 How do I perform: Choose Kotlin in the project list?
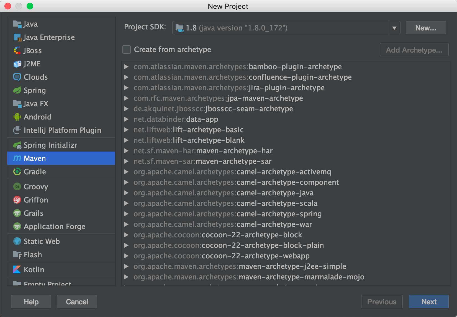pyautogui.click(x=61, y=270)
